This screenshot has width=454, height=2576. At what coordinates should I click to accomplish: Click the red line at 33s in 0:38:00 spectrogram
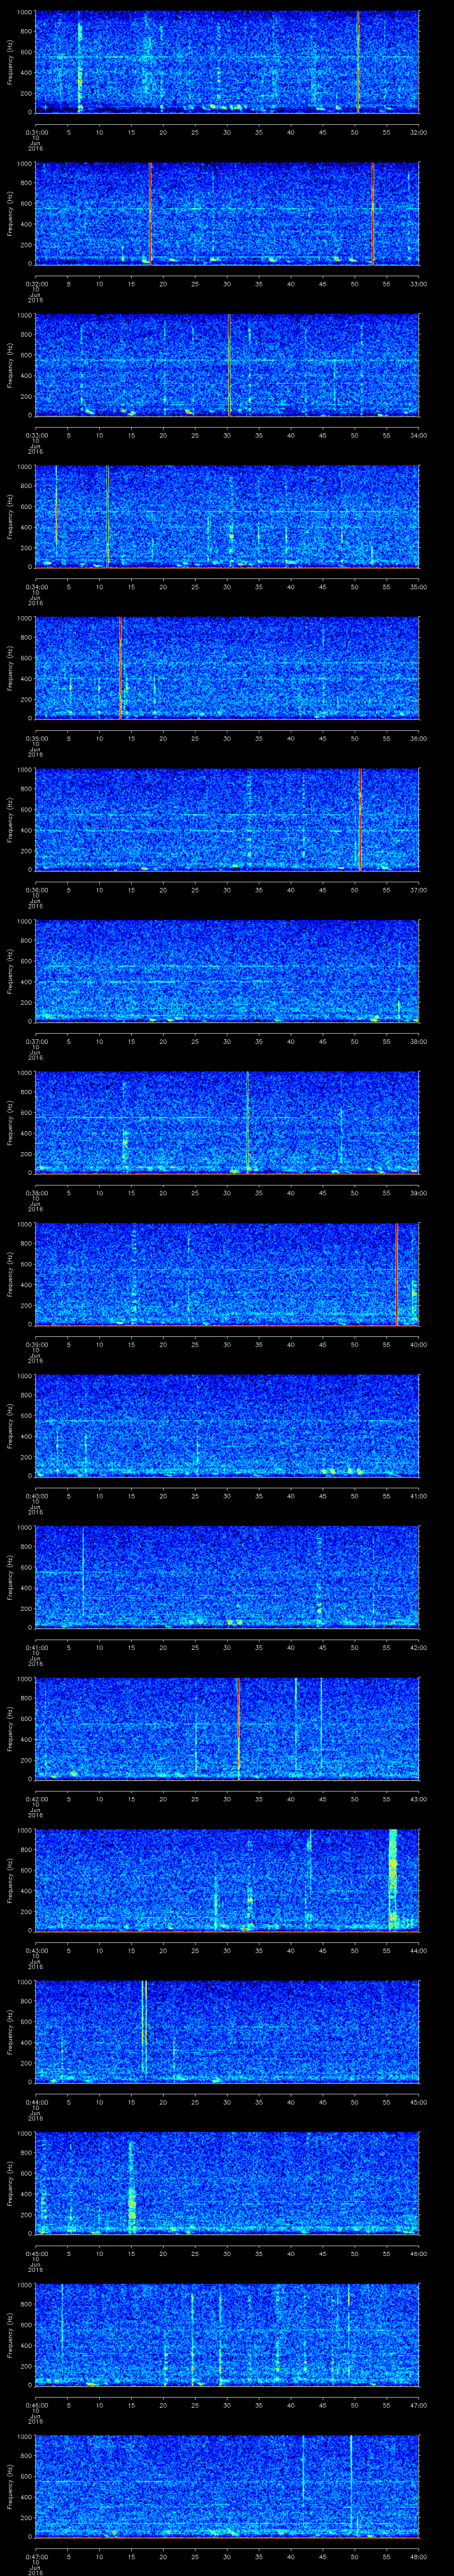click(247, 1122)
